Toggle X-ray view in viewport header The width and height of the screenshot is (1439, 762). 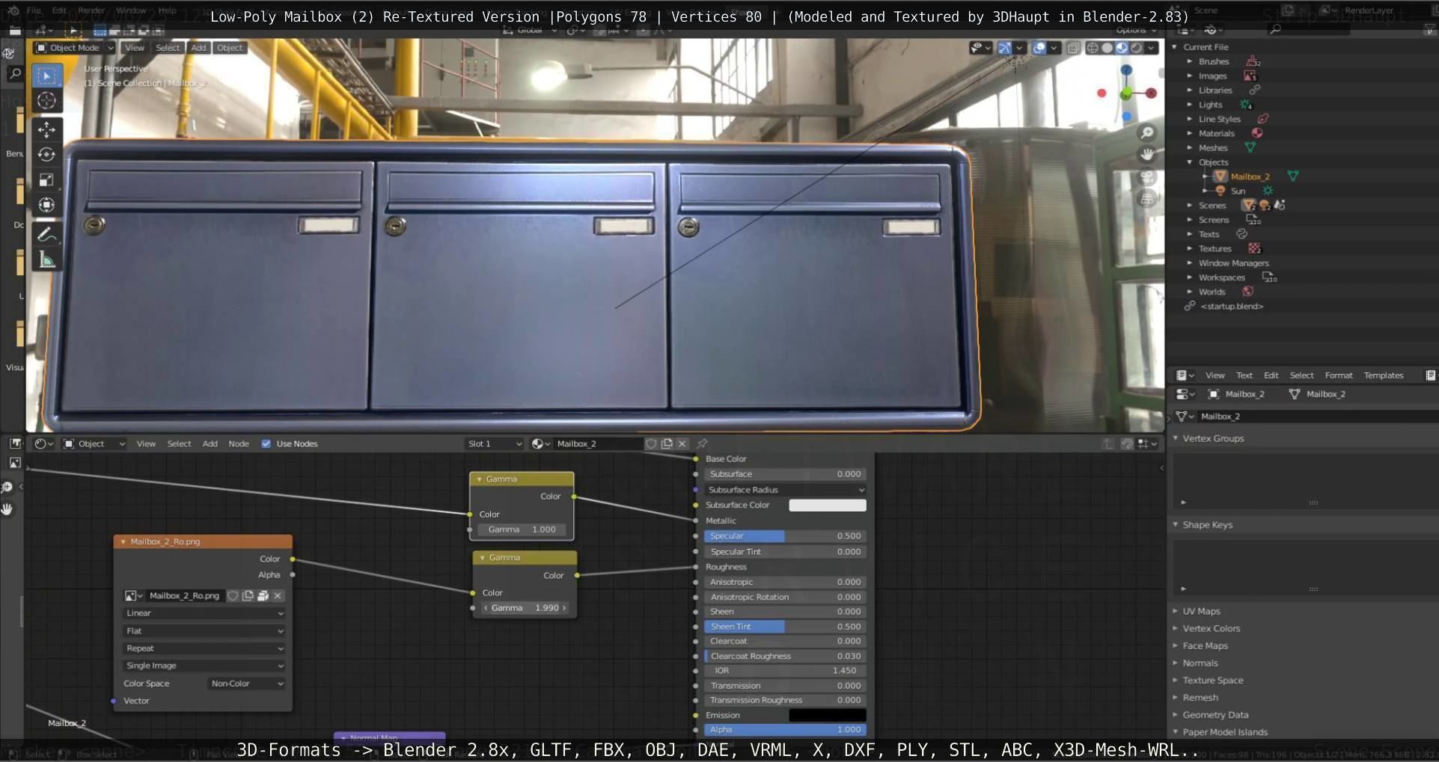[x=1073, y=48]
